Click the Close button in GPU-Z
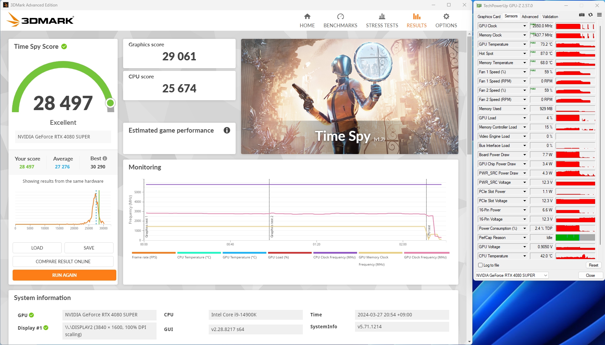The width and height of the screenshot is (605, 345). (590, 275)
